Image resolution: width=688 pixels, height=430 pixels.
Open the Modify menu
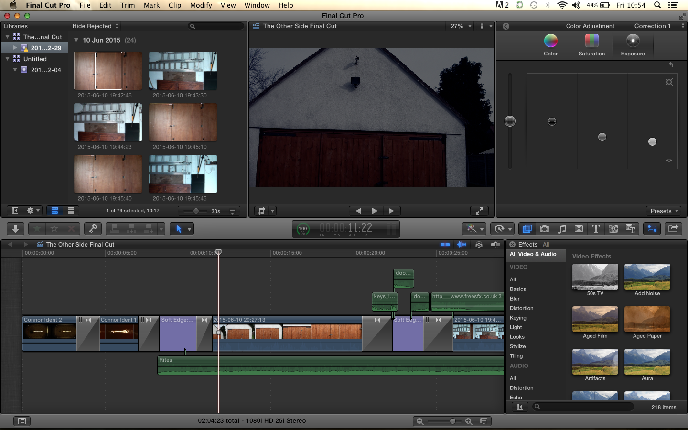point(201,5)
